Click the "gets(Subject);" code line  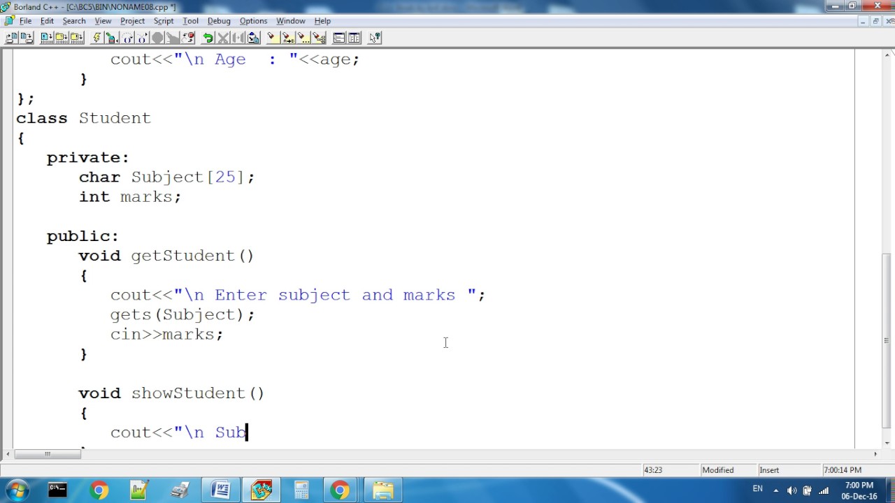click(x=182, y=314)
